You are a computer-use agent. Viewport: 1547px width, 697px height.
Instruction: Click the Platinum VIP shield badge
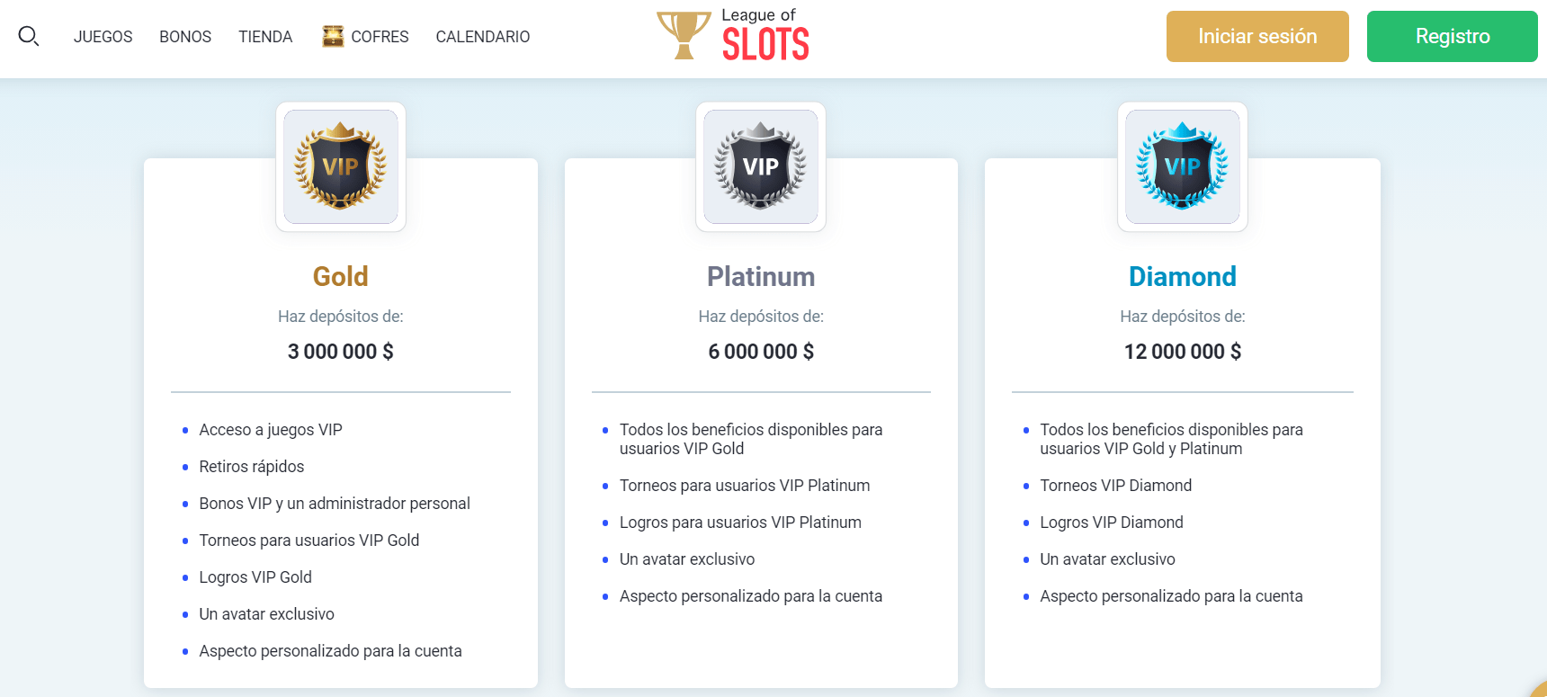(760, 166)
